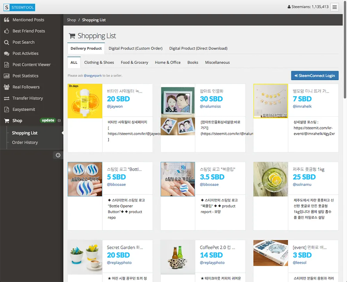
Task: Select Clothing & Shoes category tab
Action: 99,62
